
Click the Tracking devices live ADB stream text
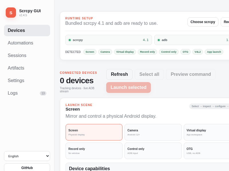click(77, 90)
